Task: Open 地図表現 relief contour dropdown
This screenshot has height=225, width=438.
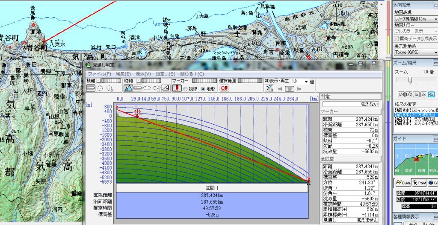Action: click(x=416, y=19)
